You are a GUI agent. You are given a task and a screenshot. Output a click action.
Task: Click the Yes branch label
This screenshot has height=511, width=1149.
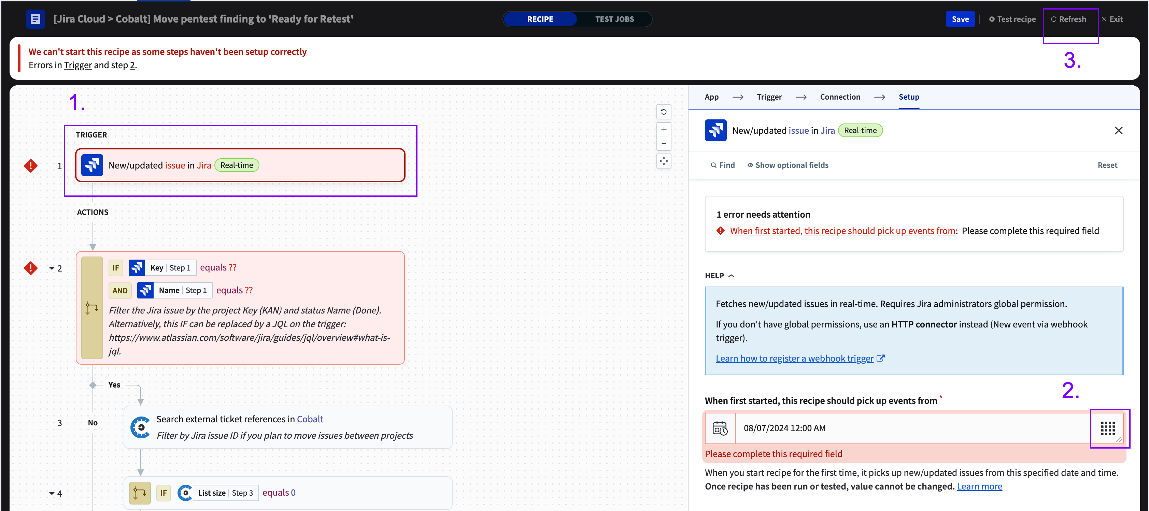[x=114, y=385]
